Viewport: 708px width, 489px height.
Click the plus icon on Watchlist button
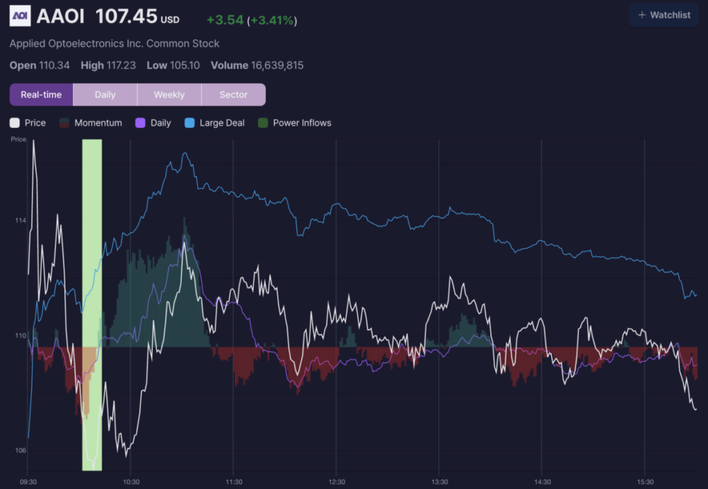[x=642, y=15]
